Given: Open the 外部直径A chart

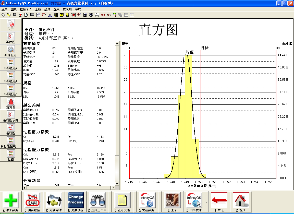Looking at the screenshot, I should click(x=11, y=64).
